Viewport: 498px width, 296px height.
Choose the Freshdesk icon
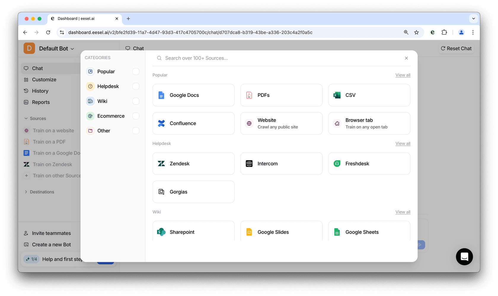(x=337, y=164)
